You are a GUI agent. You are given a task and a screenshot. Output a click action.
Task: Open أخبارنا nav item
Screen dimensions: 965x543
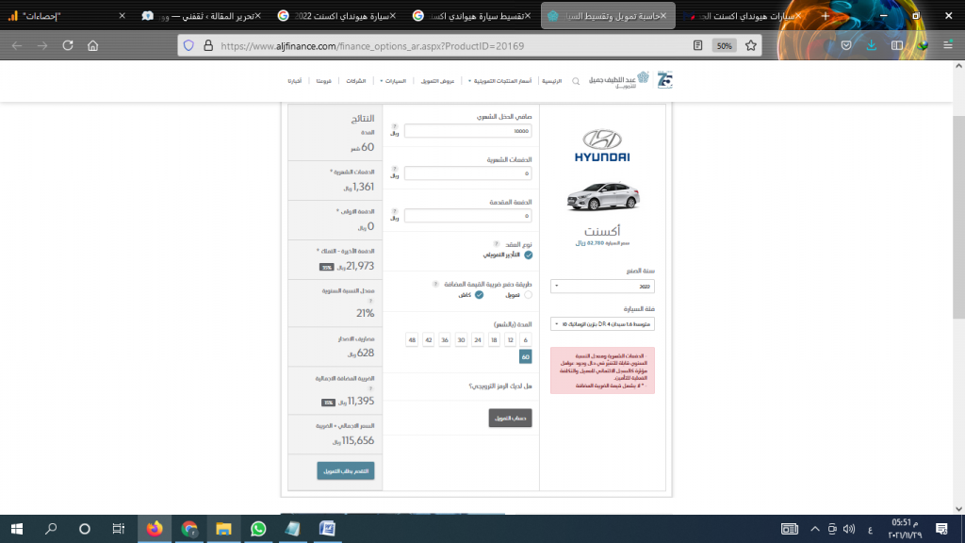tap(295, 81)
